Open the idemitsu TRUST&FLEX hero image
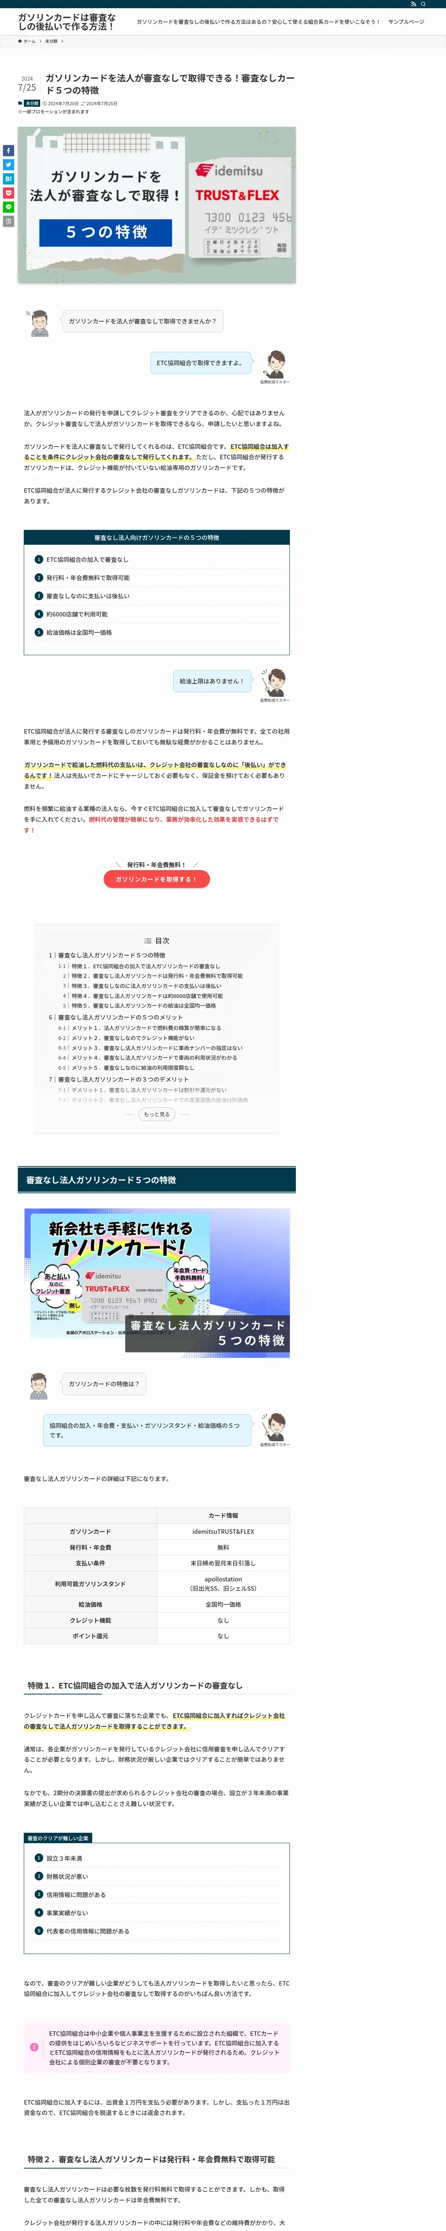The image size is (446, 2231). tap(157, 205)
